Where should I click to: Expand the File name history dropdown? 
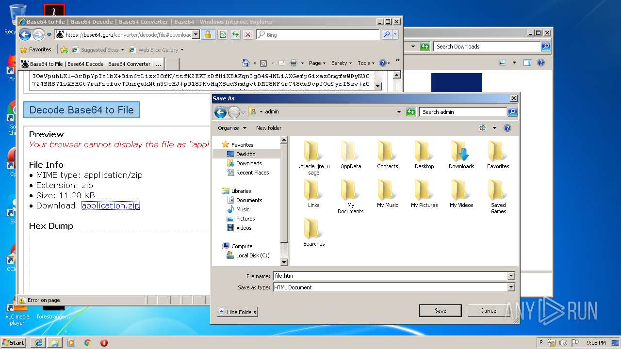coord(511,276)
